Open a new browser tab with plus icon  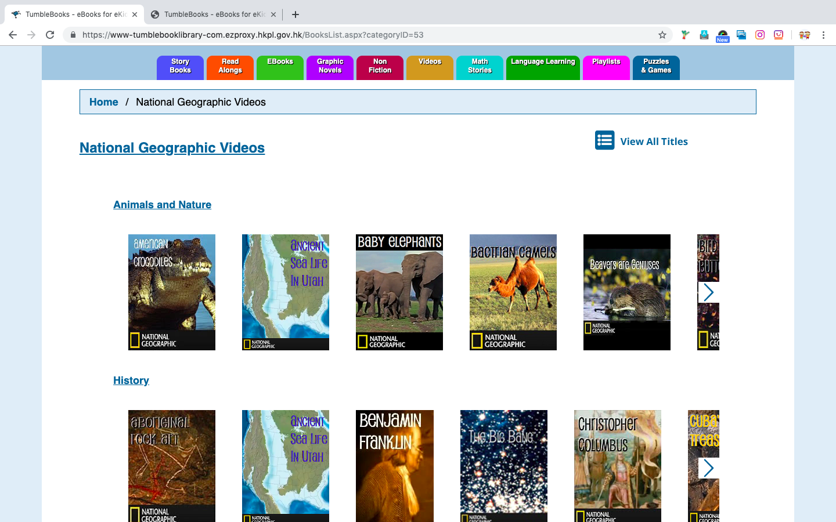tap(296, 14)
